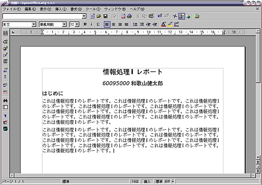262x185 pixels.
Task: Open the Hyperlink dialog icon
Action: 188,16
